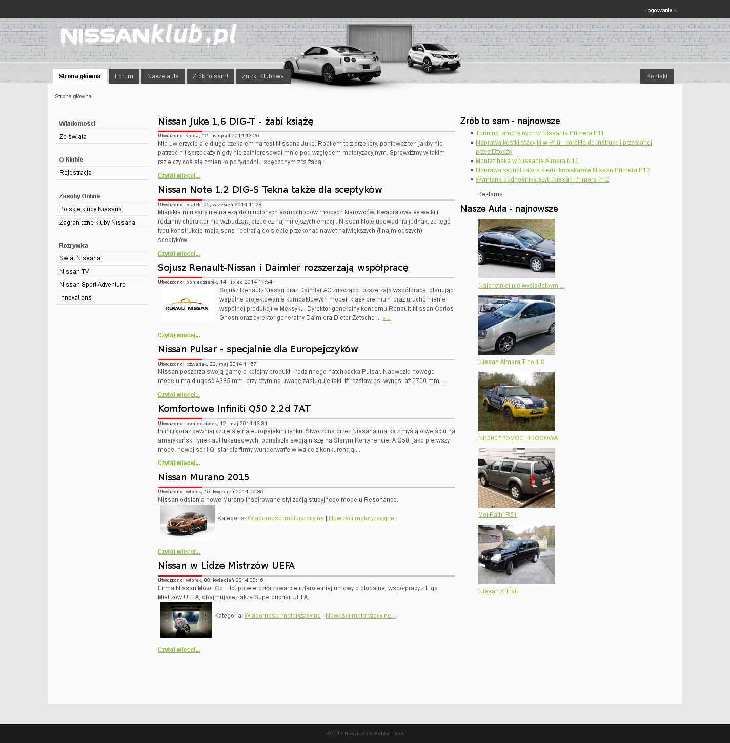The width and height of the screenshot is (730, 743).
Task: Open Wiadomości motoryzacyjne category under UEFA article
Action: [282, 616]
